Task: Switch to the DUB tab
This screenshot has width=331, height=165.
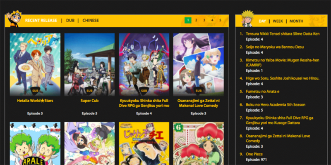Action: pyautogui.click(x=70, y=20)
